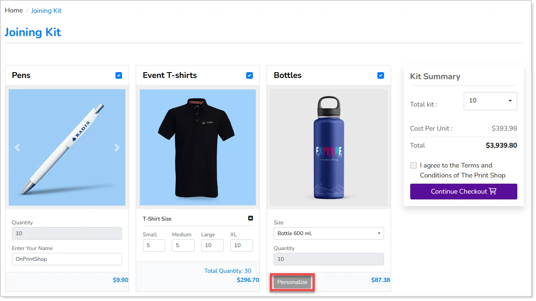The height and width of the screenshot is (301, 536).
Task: Click the Personalize button for Bottles
Action: [x=292, y=282]
